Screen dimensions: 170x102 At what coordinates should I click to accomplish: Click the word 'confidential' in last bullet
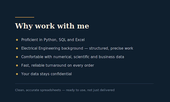(61, 74)
